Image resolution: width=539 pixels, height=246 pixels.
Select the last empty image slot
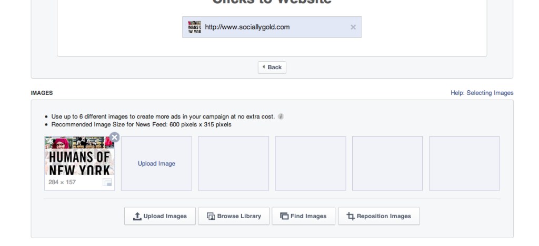(464, 164)
